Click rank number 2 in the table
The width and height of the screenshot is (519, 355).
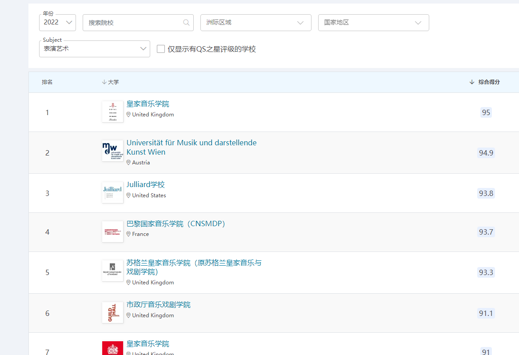click(48, 153)
